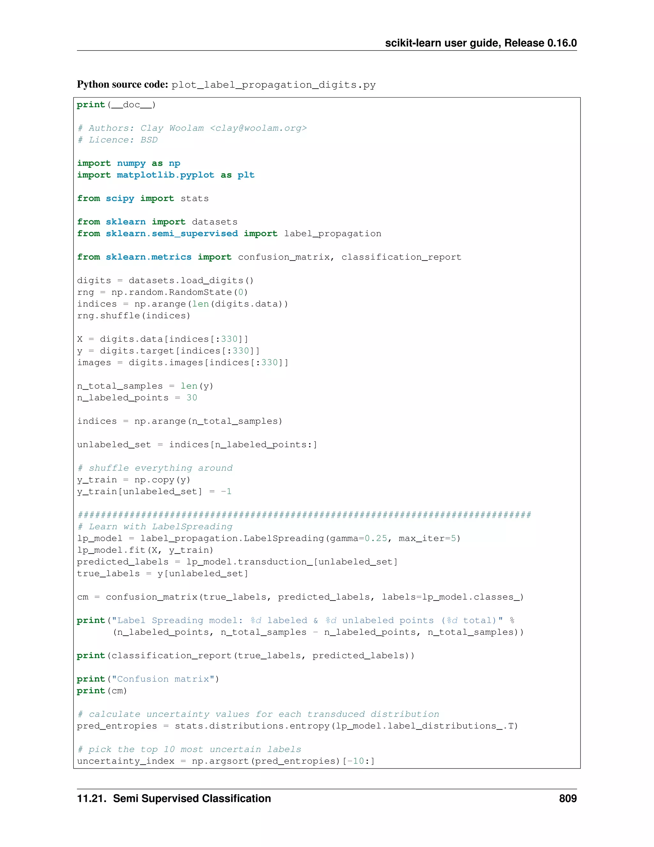Click 'uncertainty_index = np.argsort' line
This screenshot has width=654, height=847.
[226, 761]
